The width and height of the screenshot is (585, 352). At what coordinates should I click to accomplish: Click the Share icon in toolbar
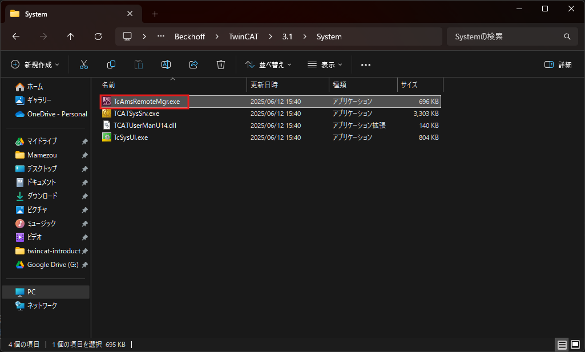point(193,65)
